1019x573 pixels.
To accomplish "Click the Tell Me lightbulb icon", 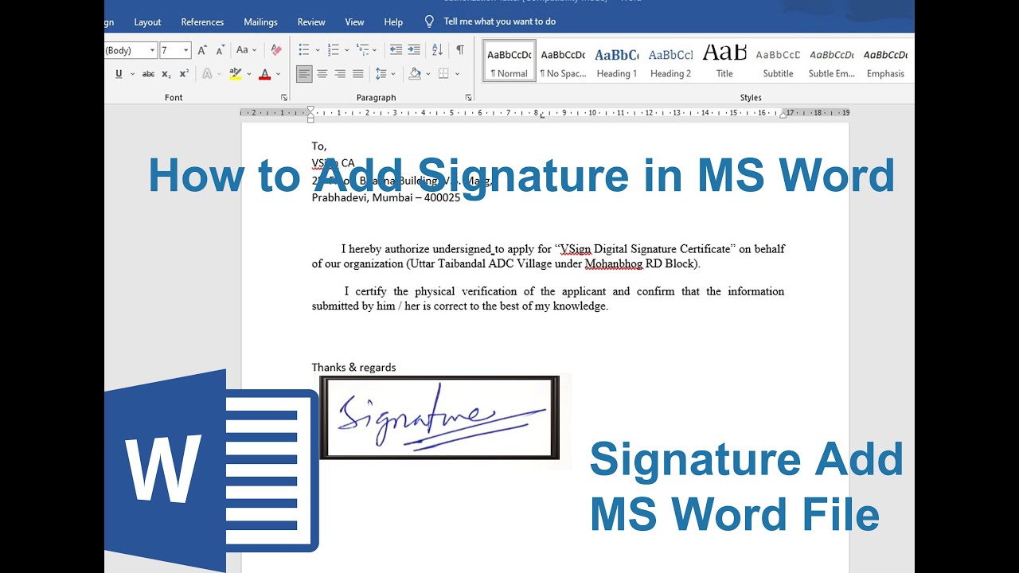I will point(429,21).
